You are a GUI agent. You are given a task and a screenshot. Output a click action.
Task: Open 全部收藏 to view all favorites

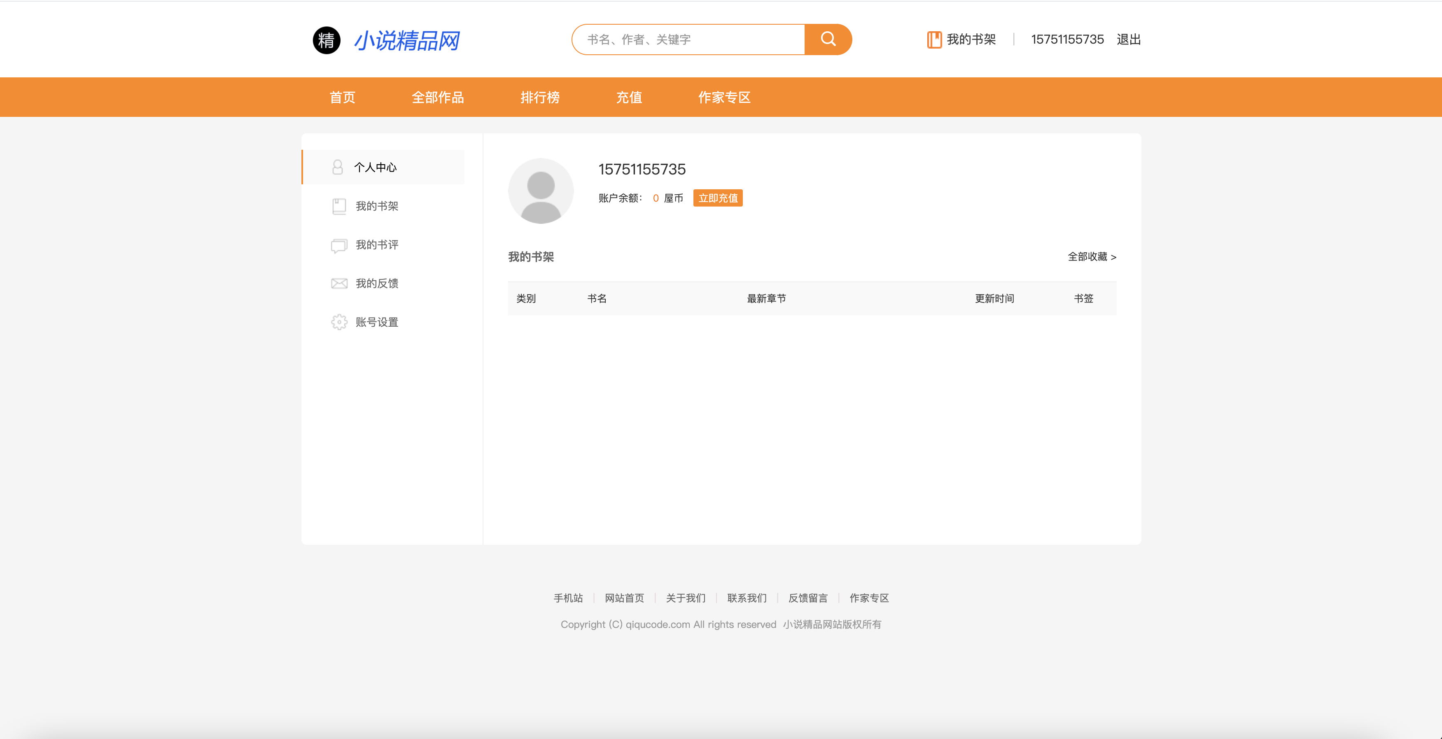1091,257
